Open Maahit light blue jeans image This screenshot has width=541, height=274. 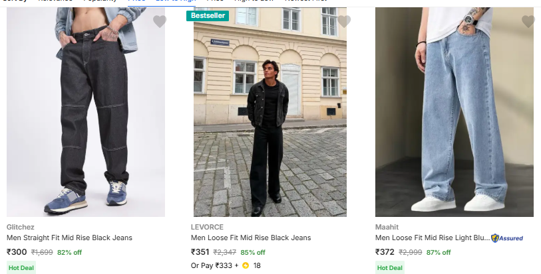pyautogui.click(x=454, y=113)
